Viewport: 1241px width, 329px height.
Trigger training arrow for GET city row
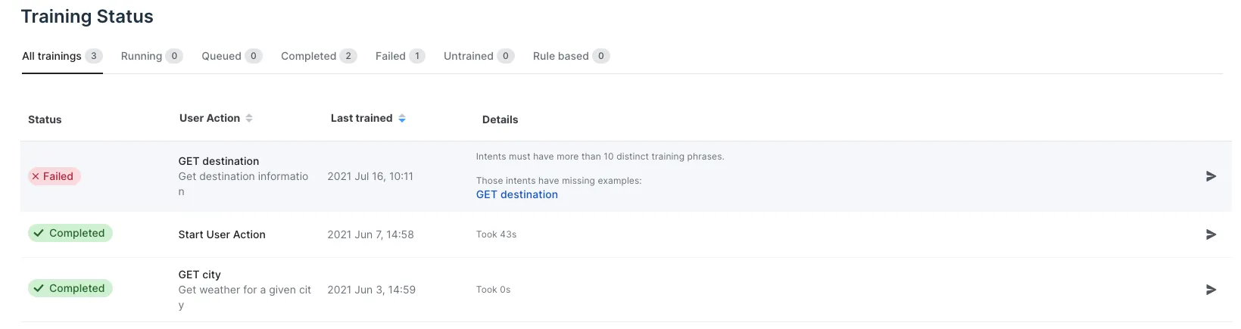1211,290
